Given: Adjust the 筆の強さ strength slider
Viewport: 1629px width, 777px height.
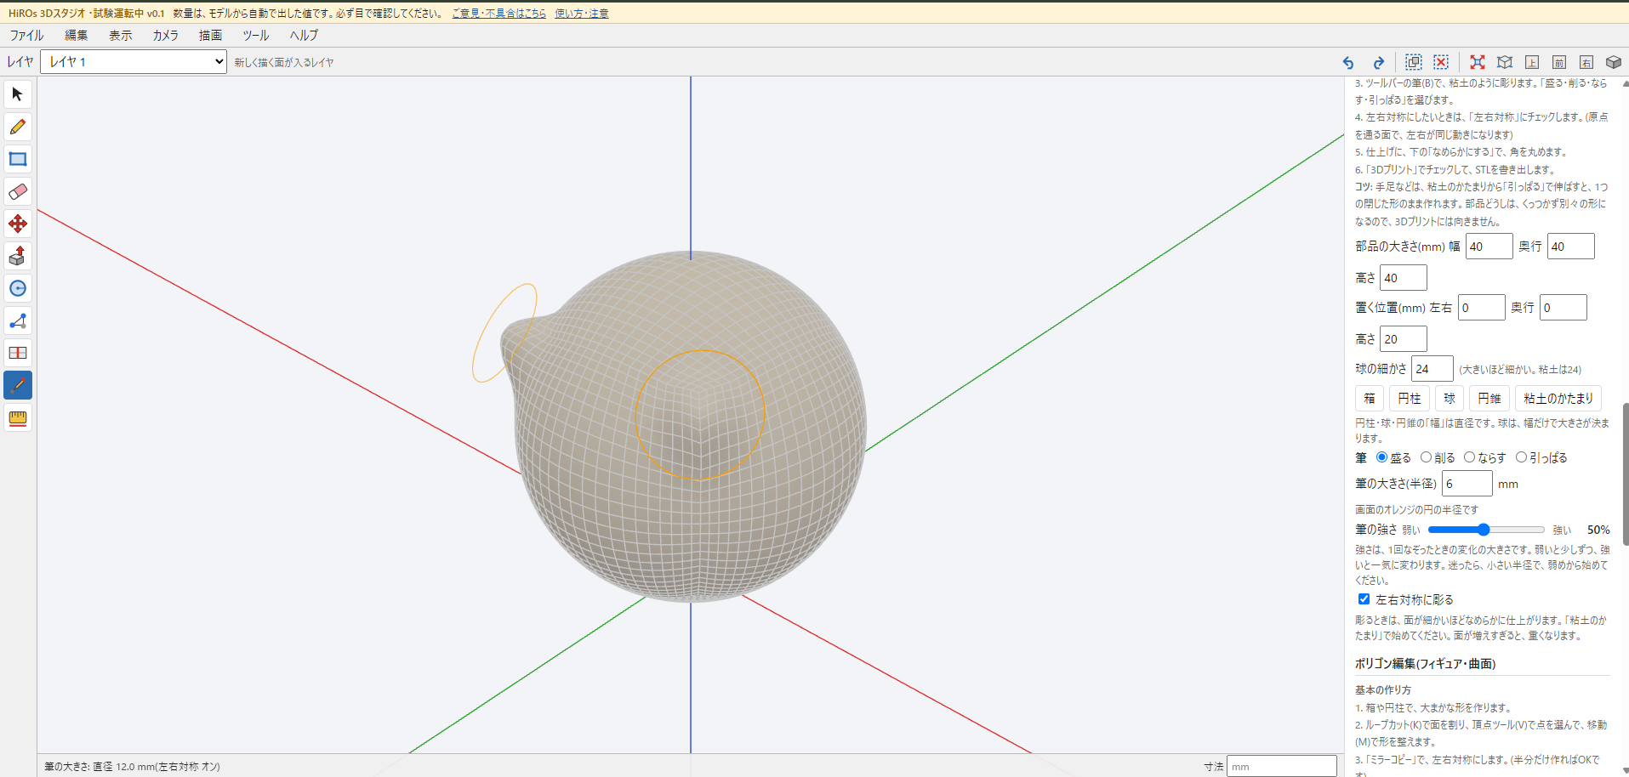Looking at the screenshot, I should [1486, 530].
